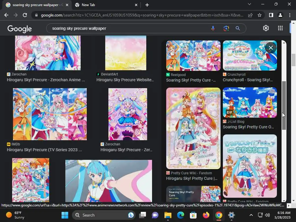Click the side panel scrollbar thumb
The image size is (296, 222).
coord(284,106)
